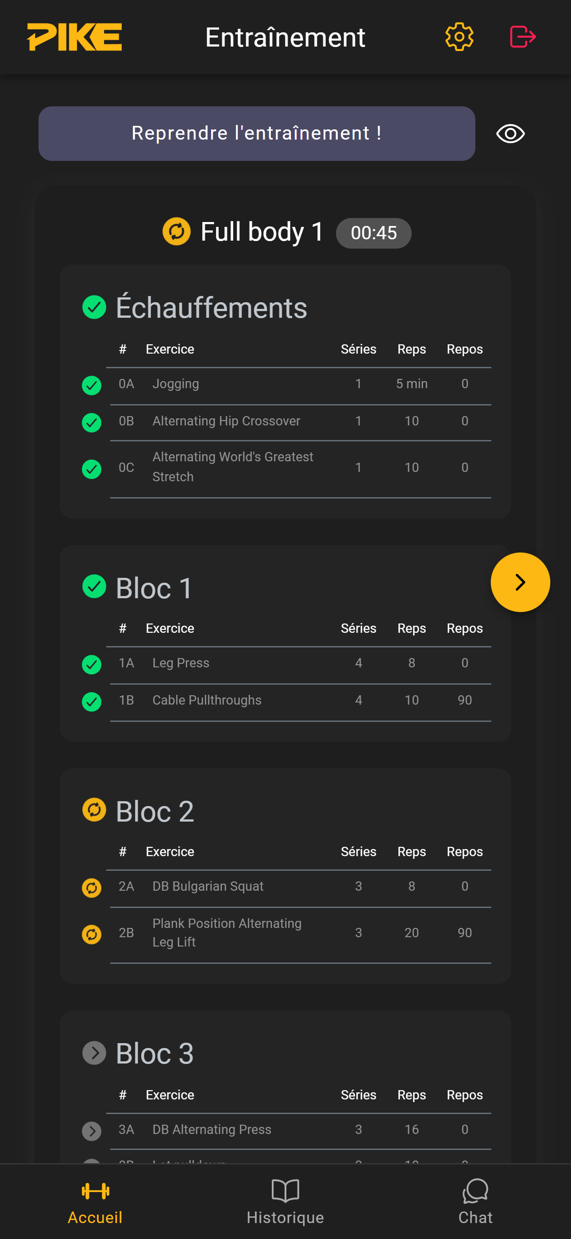571x1239 pixels.
Task: Click the status icon for DB Bulgarian Squat
Action: [x=92, y=888]
